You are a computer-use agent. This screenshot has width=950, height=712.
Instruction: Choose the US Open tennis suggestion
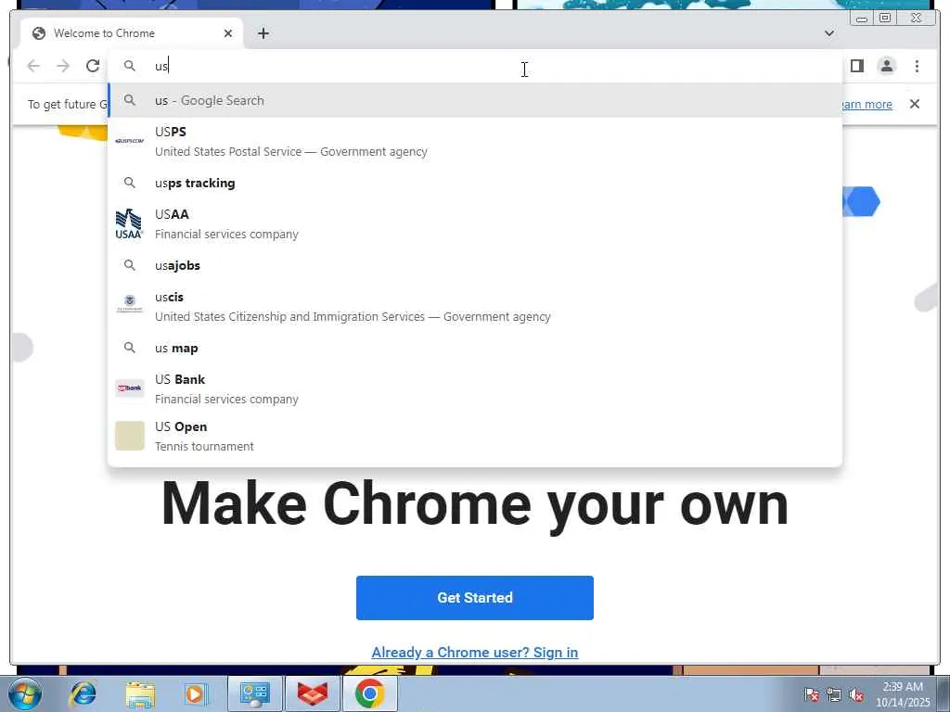coord(475,436)
